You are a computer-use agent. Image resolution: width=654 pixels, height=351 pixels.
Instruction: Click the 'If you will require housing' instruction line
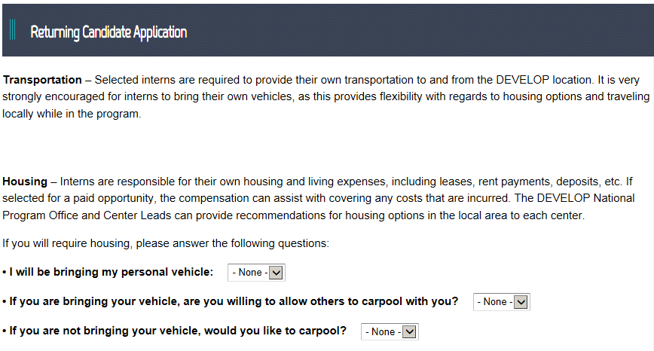[166, 243]
